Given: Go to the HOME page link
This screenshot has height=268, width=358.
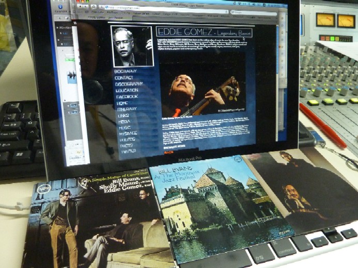Looking at the screenshot, I should click(x=122, y=103).
